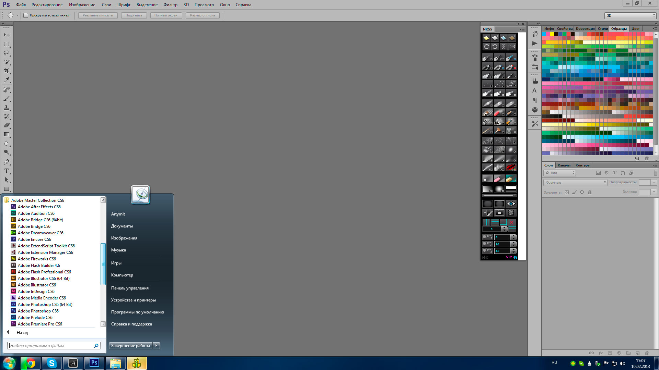
Task: Open the 3D cube panel icon
Action: click(535, 110)
